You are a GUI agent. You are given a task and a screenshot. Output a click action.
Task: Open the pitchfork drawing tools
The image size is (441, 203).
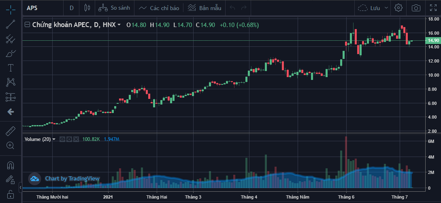coord(11,39)
